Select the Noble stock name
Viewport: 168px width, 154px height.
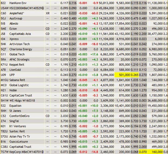tap(13, 90)
